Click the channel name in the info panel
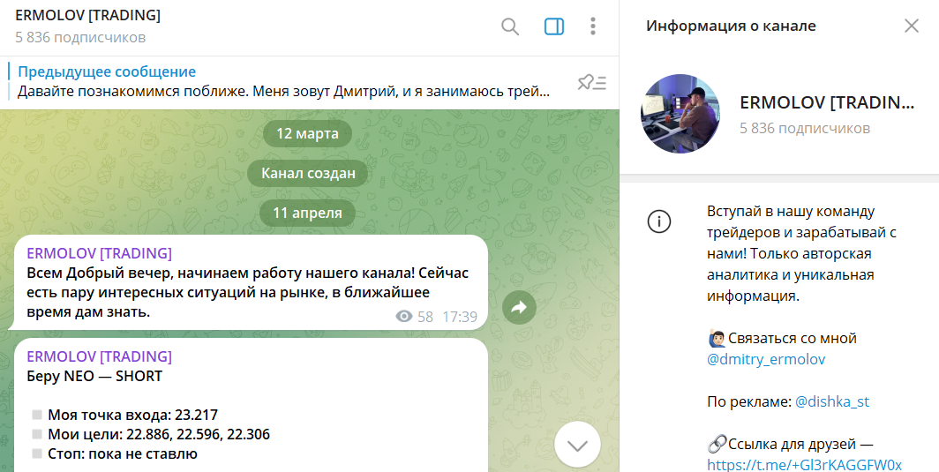Image resolution: width=939 pixels, height=472 pixels. click(827, 102)
